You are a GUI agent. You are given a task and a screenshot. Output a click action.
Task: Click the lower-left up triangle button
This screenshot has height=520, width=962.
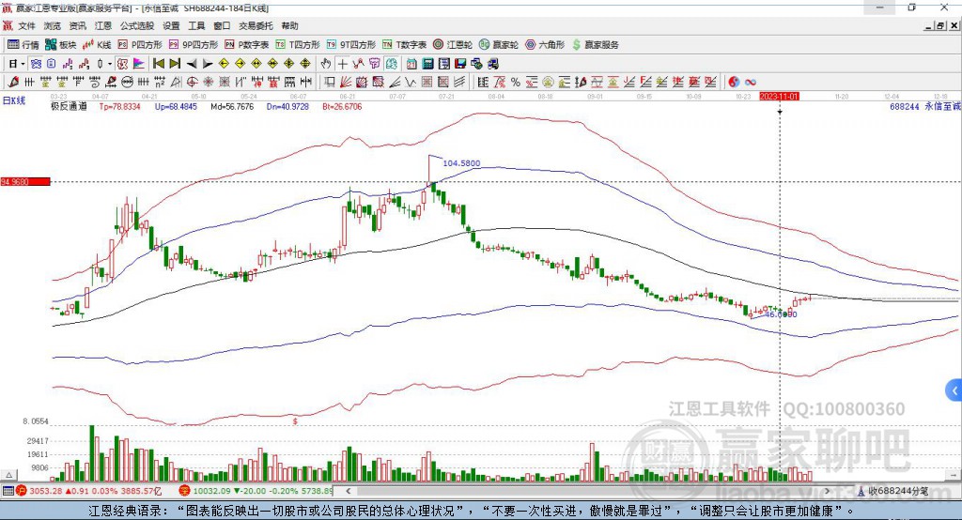(x=8, y=475)
